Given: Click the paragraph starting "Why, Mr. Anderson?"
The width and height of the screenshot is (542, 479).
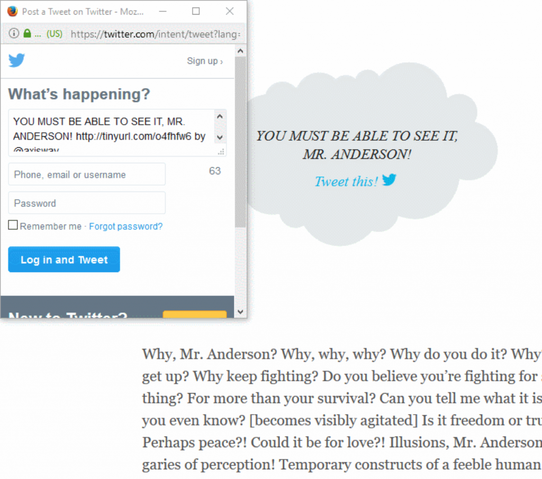Looking at the screenshot, I should point(342,409).
